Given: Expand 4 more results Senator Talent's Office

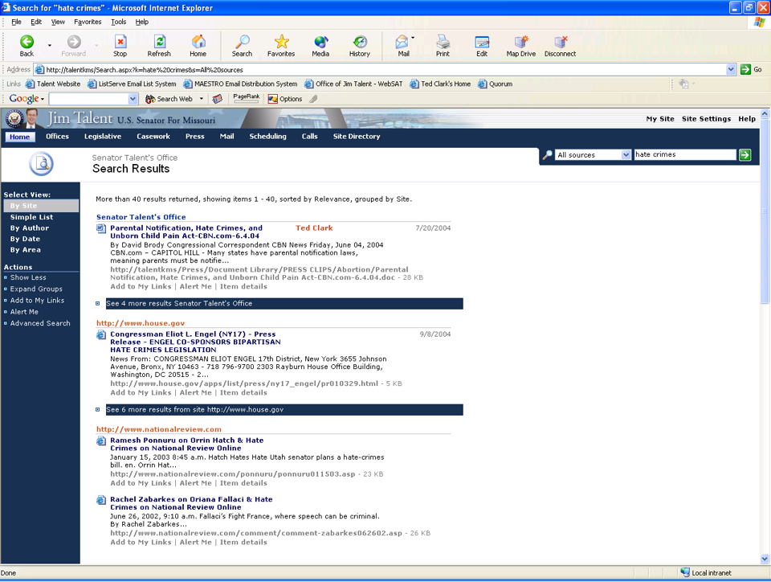Looking at the screenshot, I should 98,304.
